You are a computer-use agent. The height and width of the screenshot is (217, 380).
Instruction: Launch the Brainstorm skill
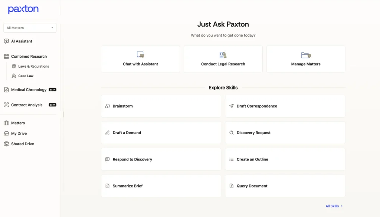pyautogui.click(x=161, y=106)
